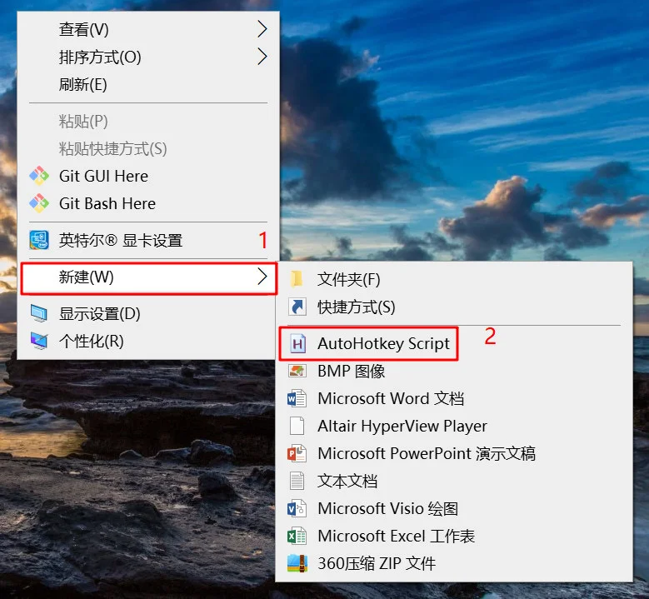Viewport: 649px width, 599px height.
Task: Select 粘贴(P) from context menu
Action: point(148,122)
